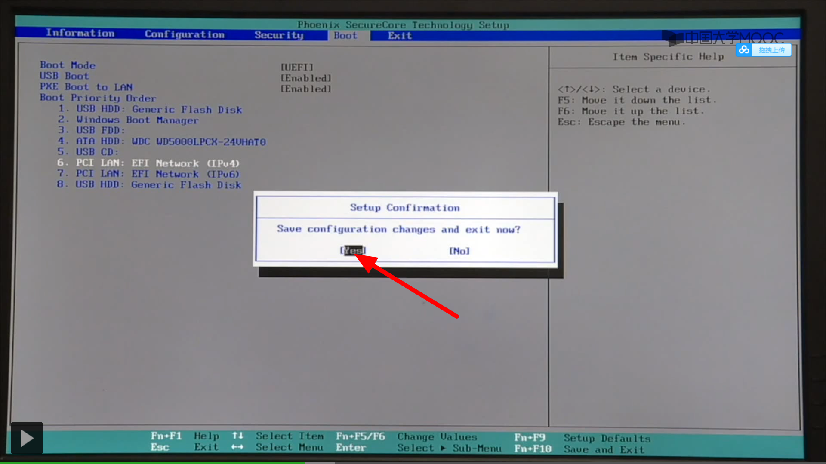Select boot entry 8 USB HDD Generic Flash Disk
The image size is (826, 464).
(149, 185)
